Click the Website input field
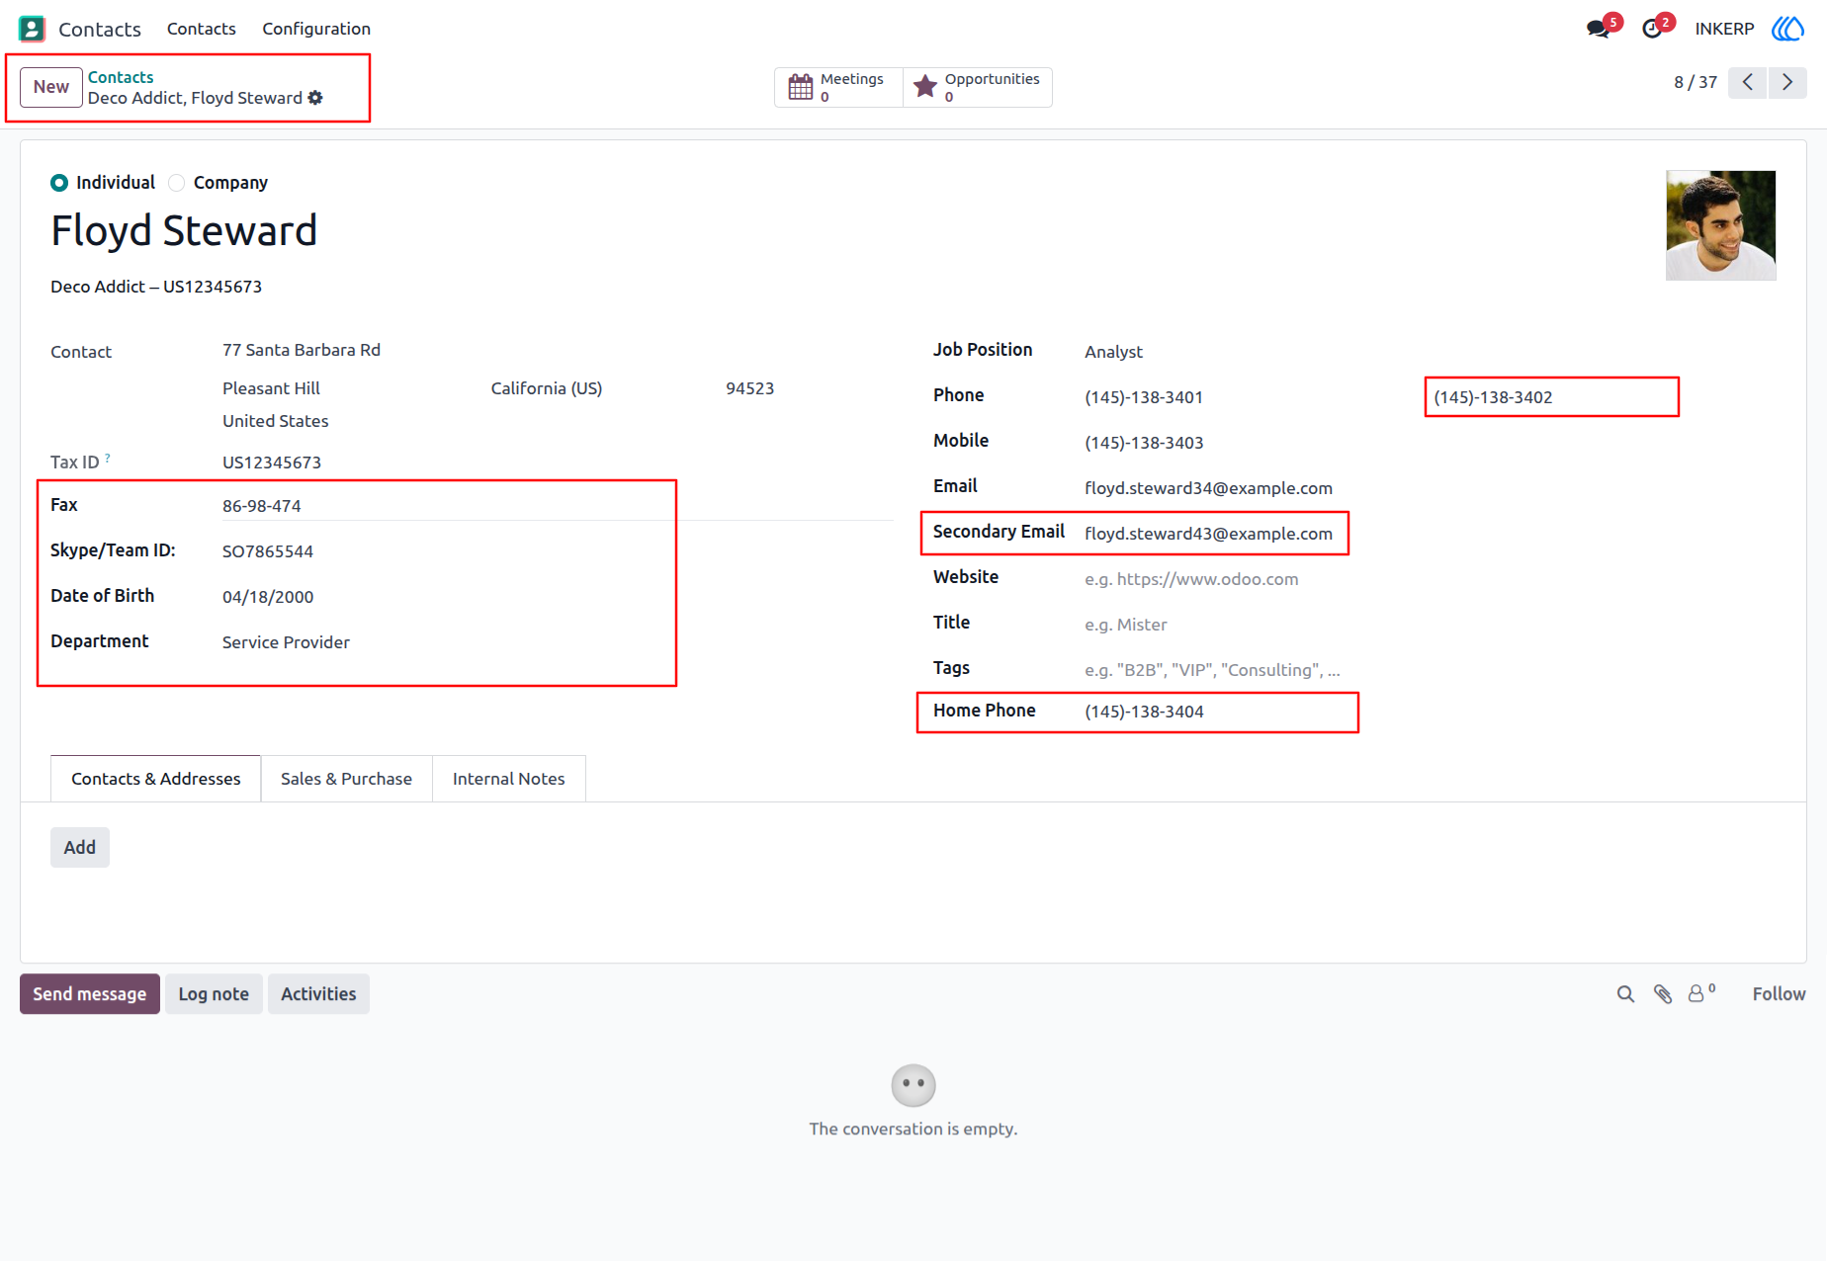 point(1430,579)
